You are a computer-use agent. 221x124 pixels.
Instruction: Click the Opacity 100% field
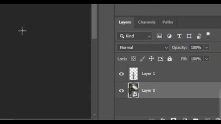point(196,48)
